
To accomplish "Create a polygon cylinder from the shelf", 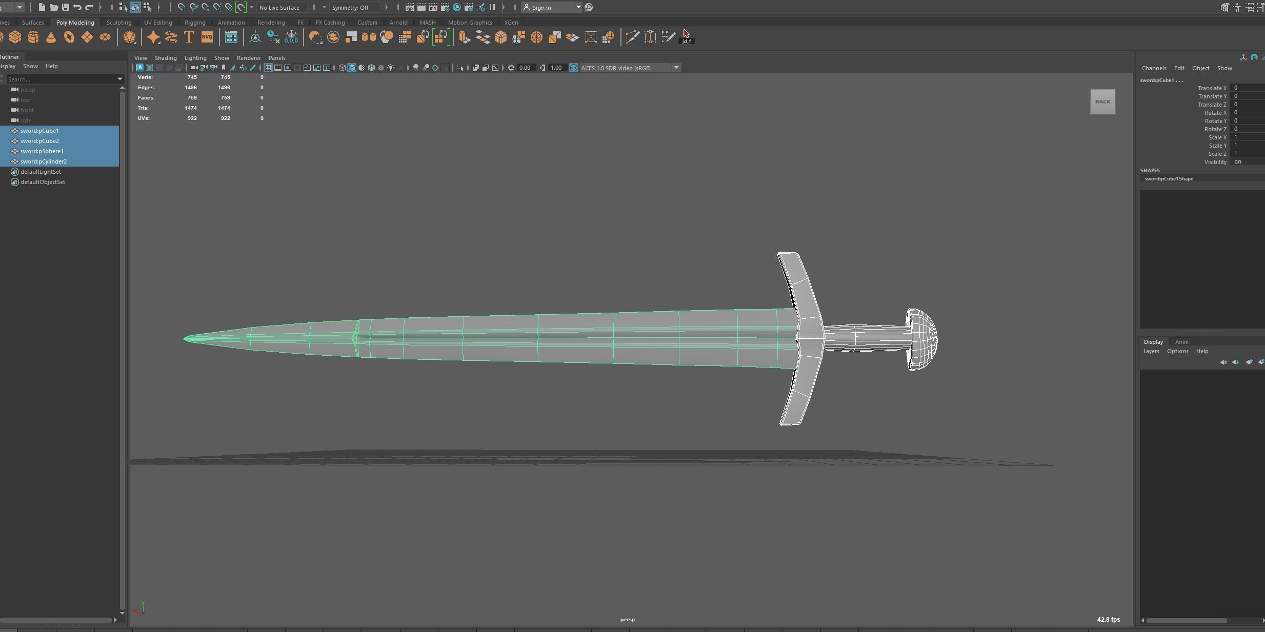I will 33,37.
